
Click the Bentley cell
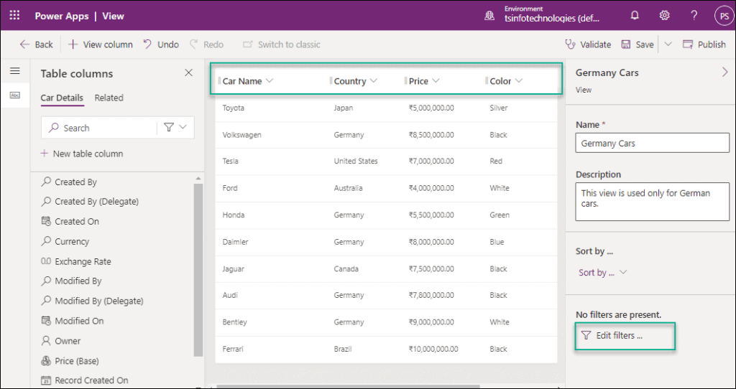tap(235, 322)
